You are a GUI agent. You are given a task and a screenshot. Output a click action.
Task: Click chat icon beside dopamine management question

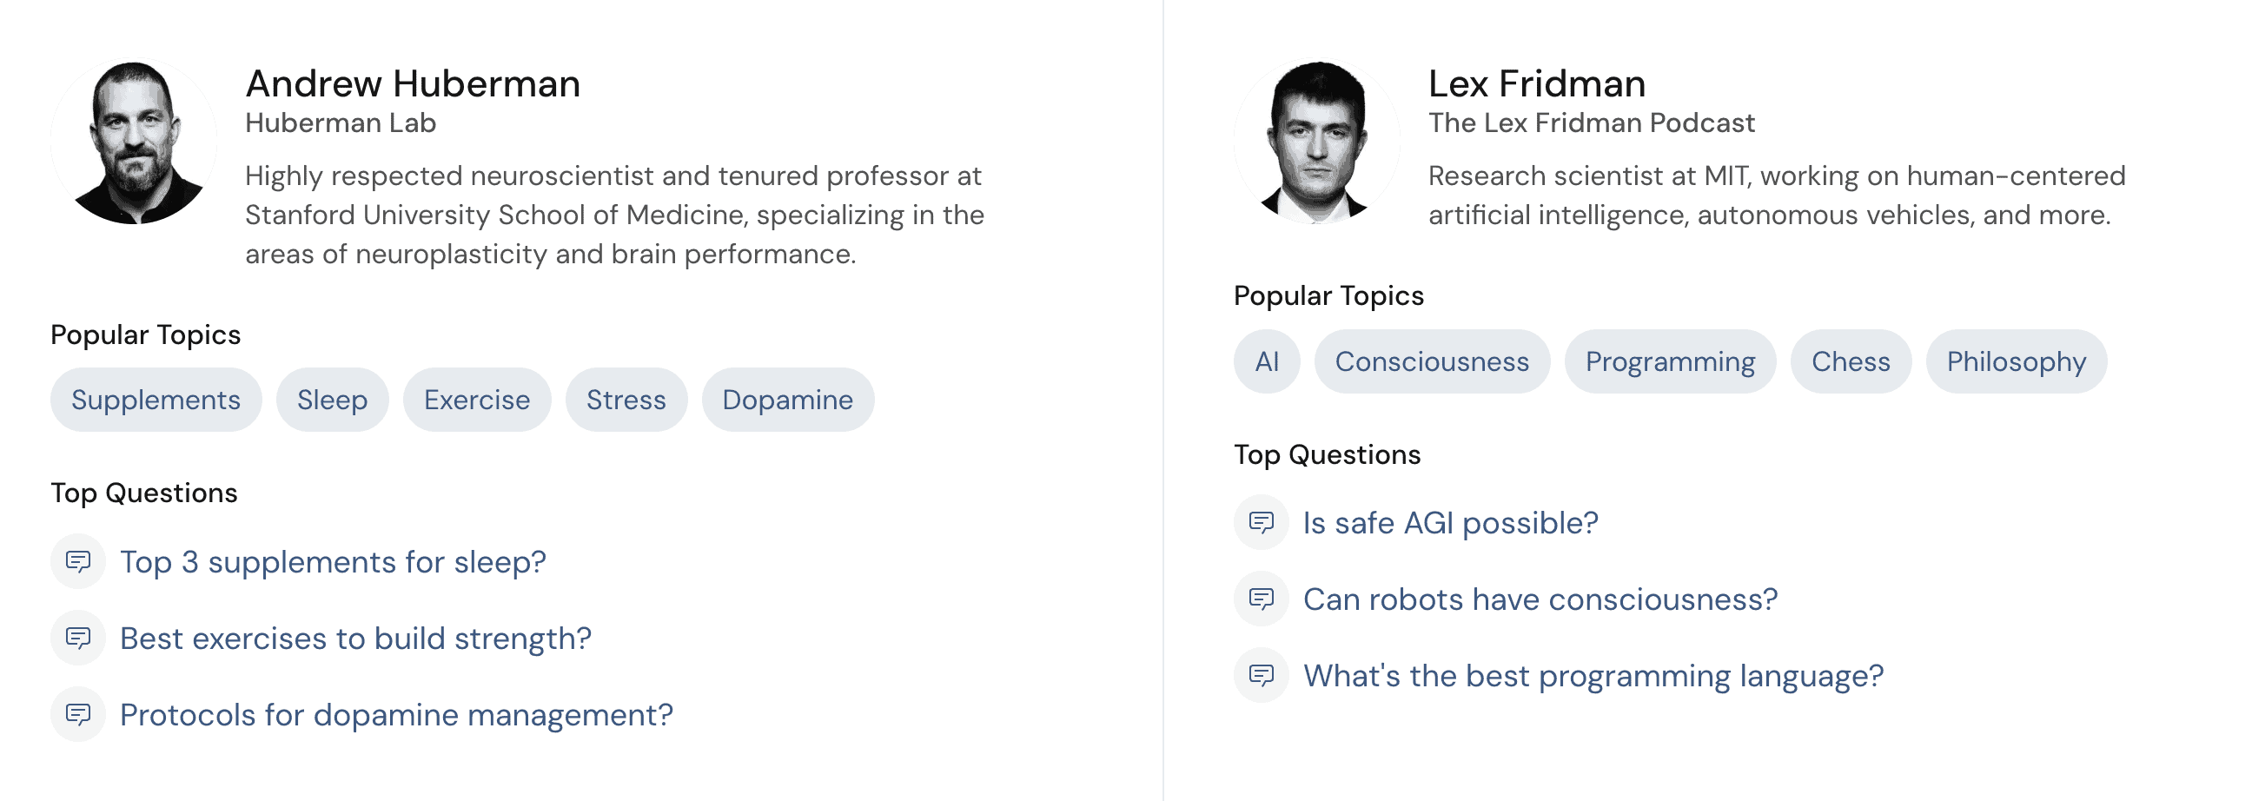78,714
